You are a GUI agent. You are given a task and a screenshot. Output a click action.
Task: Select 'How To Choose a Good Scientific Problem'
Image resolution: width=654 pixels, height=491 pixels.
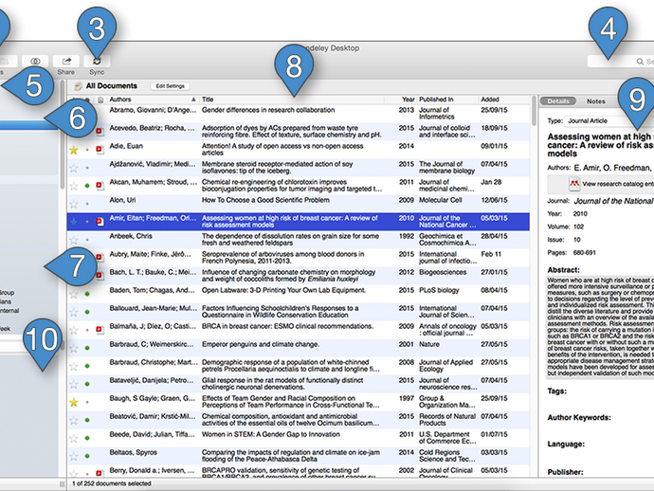299,204
